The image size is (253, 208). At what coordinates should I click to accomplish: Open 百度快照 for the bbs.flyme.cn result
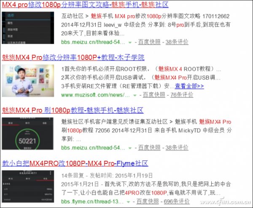point(148,201)
